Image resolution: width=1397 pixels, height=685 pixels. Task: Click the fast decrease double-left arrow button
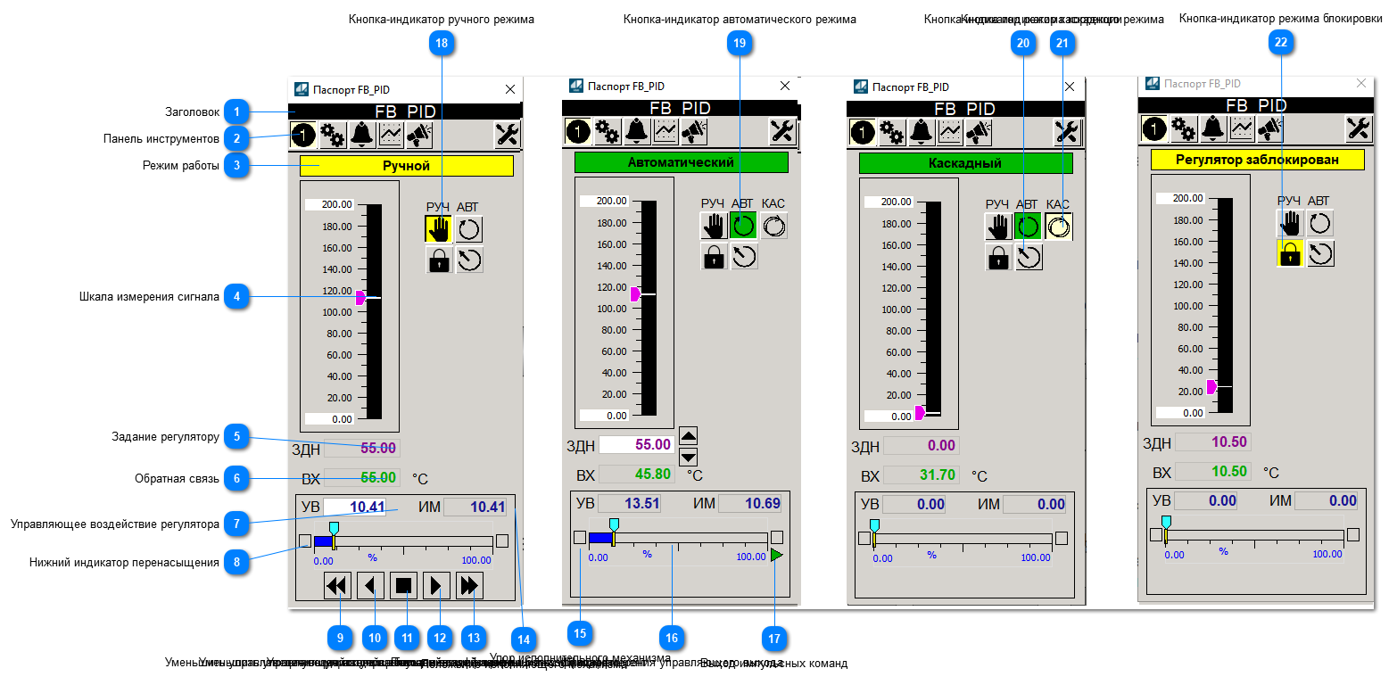tap(336, 586)
